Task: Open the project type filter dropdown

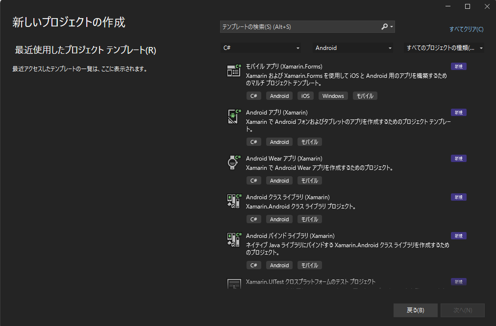Action: (444, 48)
